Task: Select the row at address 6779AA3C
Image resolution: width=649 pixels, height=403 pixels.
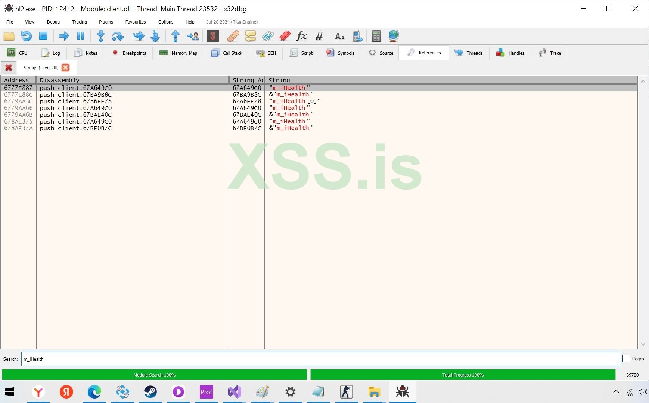Action: click(319, 101)
